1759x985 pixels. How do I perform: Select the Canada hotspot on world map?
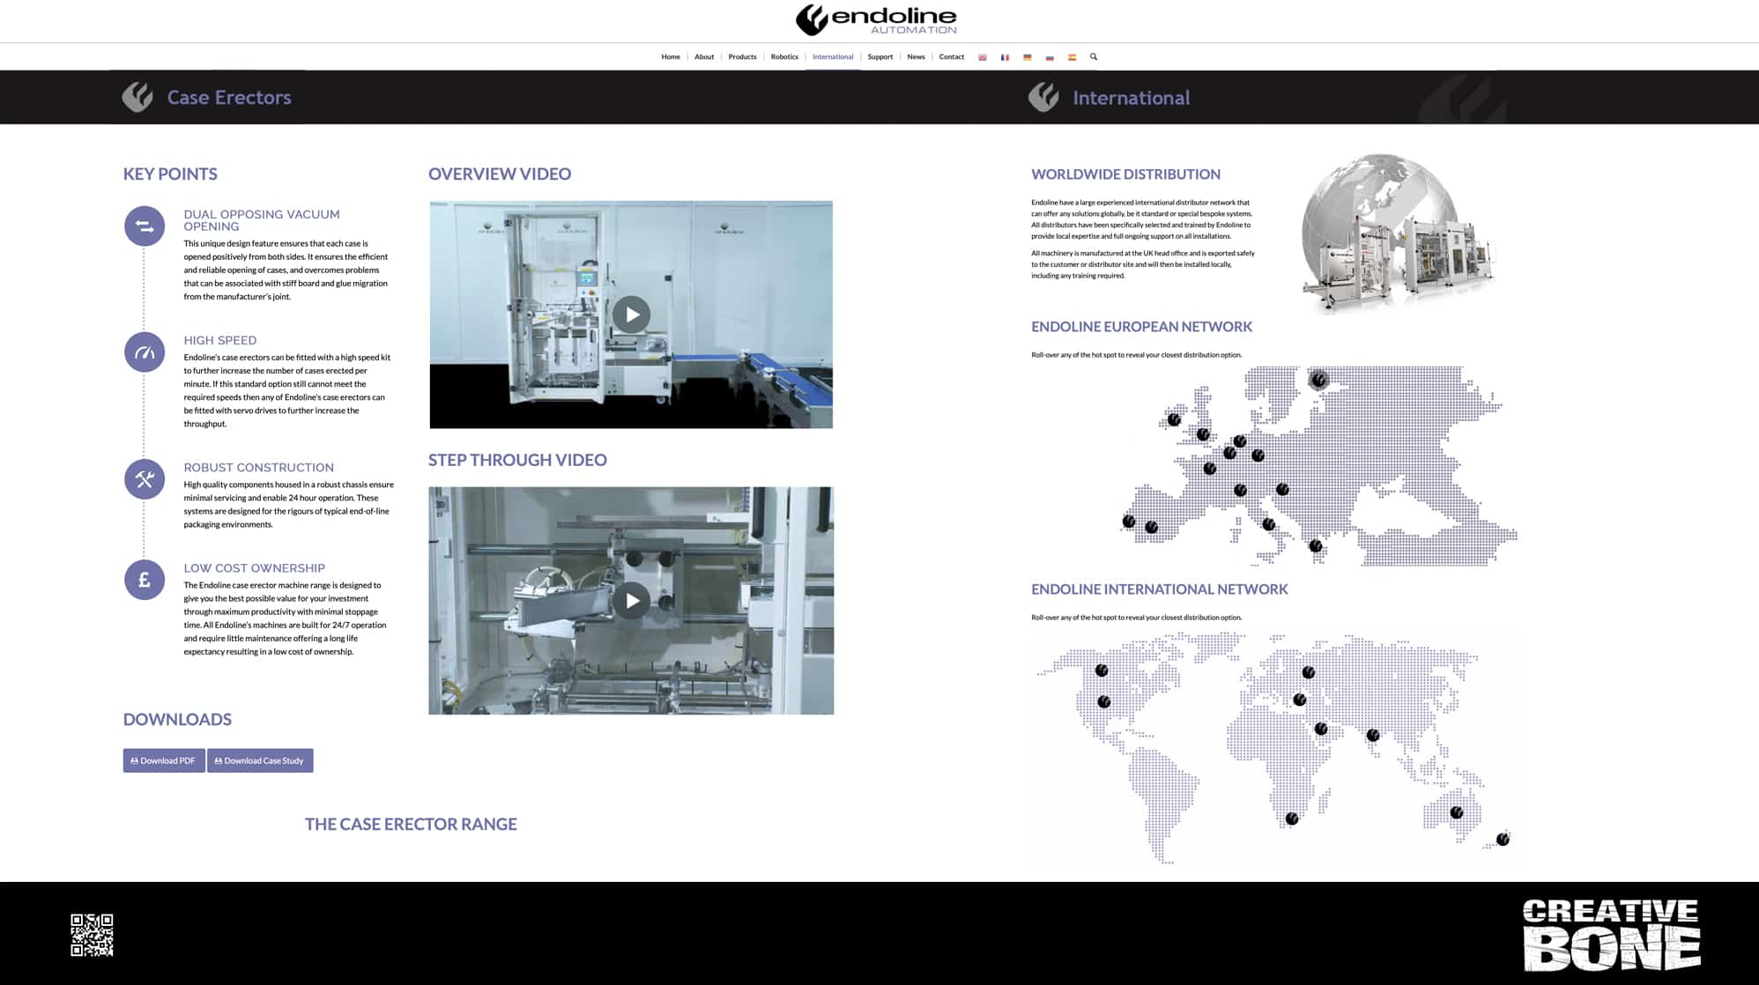[x=1102, y=670]
